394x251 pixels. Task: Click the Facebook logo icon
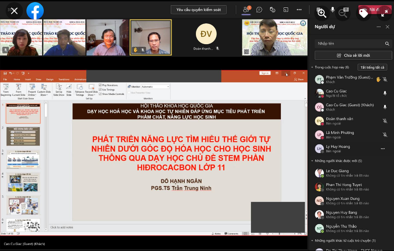pyautogui.click(x=35, y=11)
